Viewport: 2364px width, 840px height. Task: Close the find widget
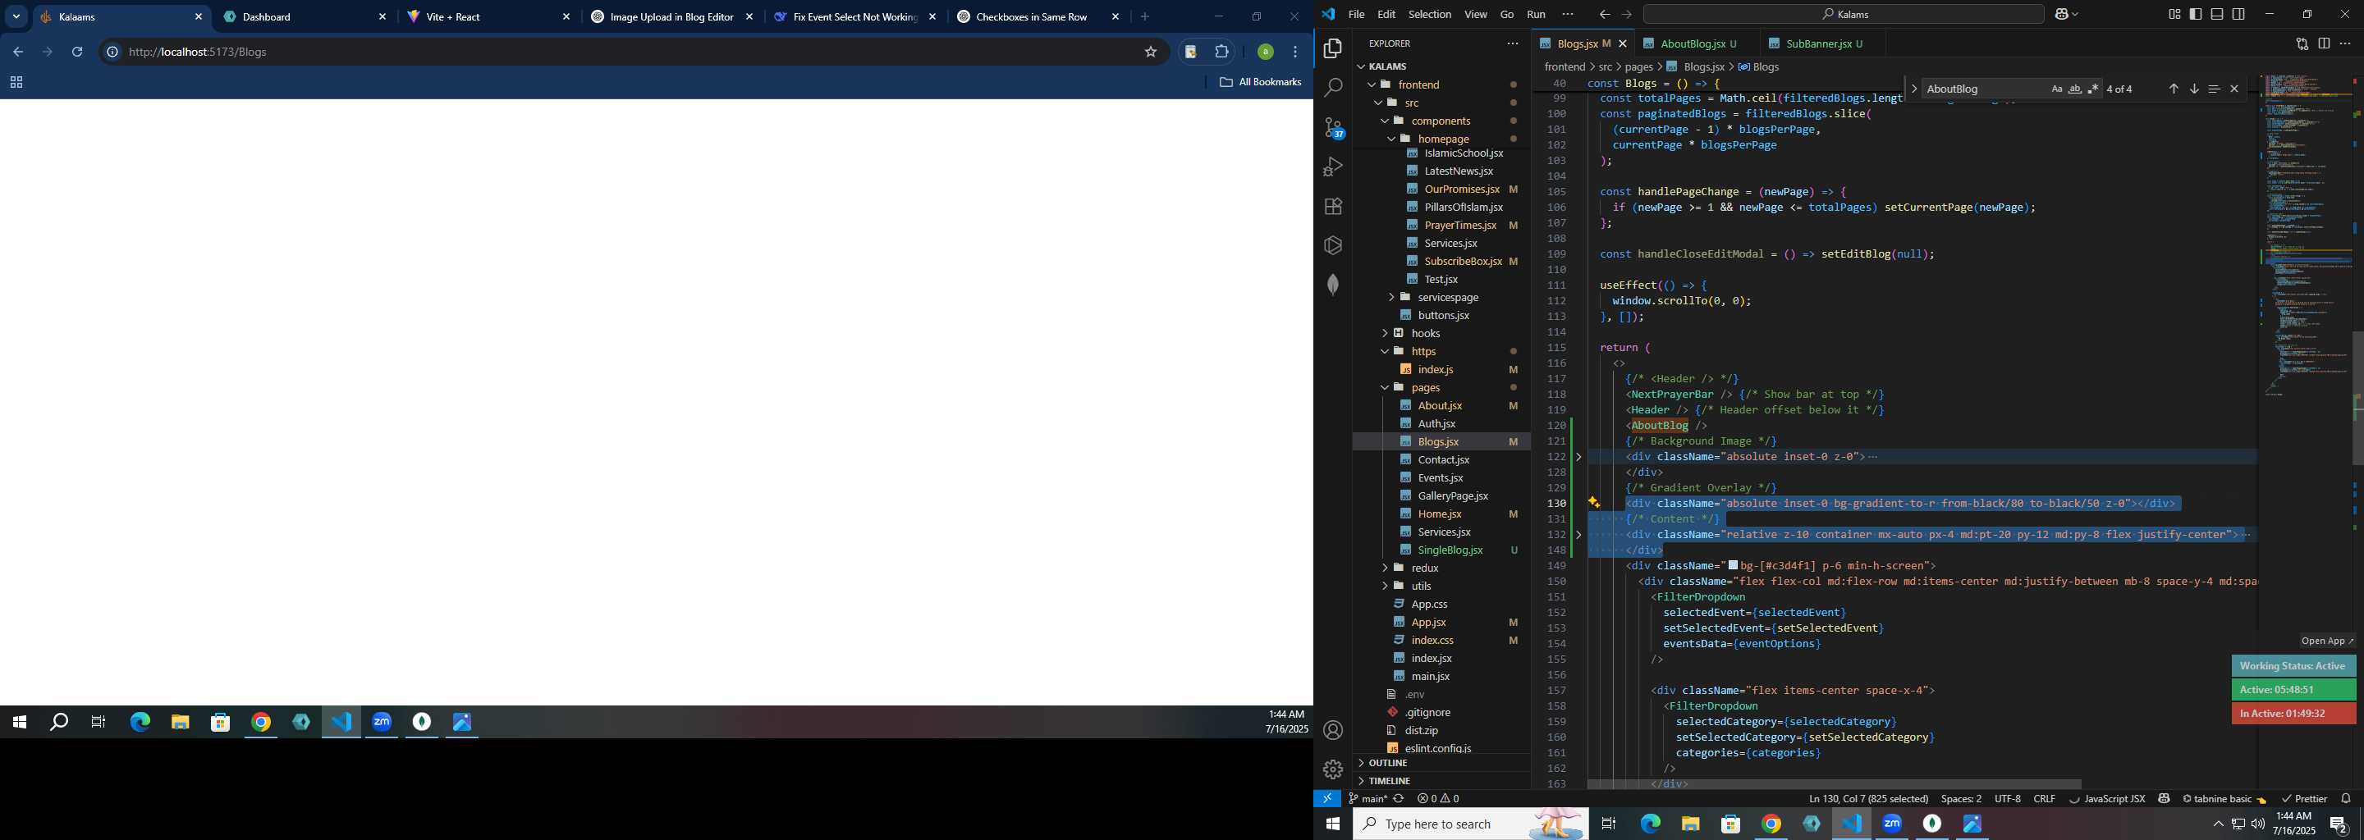[2234, 89]
